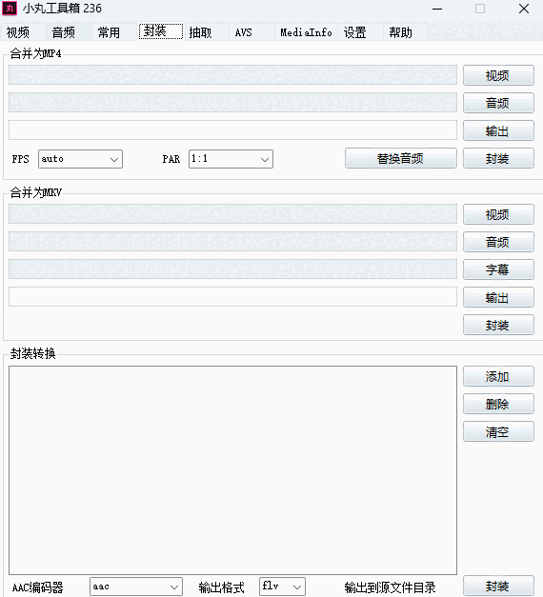Click 输出 button in 合并为MP4 group
The image size is (543, 597).
point(498,130)
